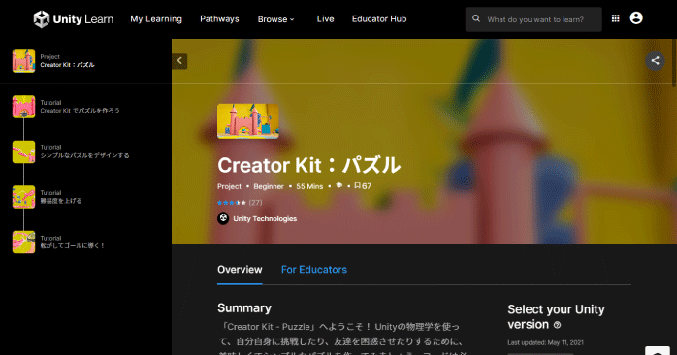Click the educator cap icon in metadata row
Viewport: 677px width, 355px height.
pos(338,185)
